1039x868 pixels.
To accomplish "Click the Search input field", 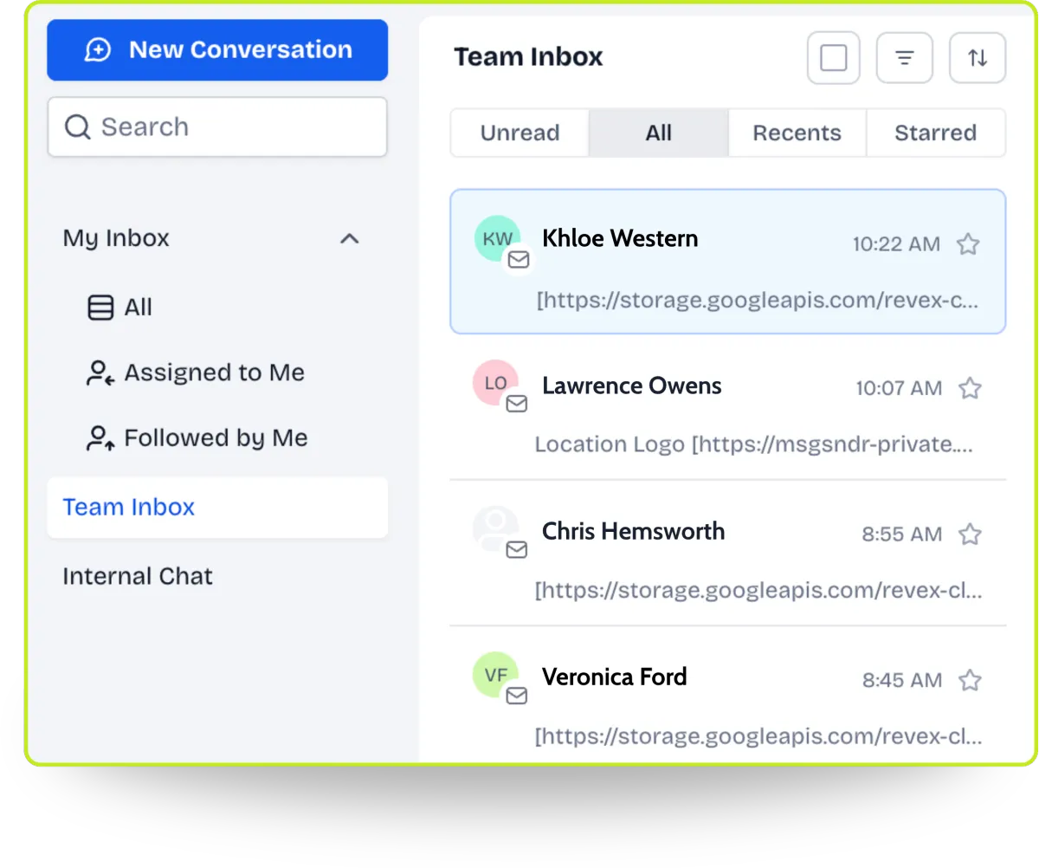I will [x=217, y=127].
